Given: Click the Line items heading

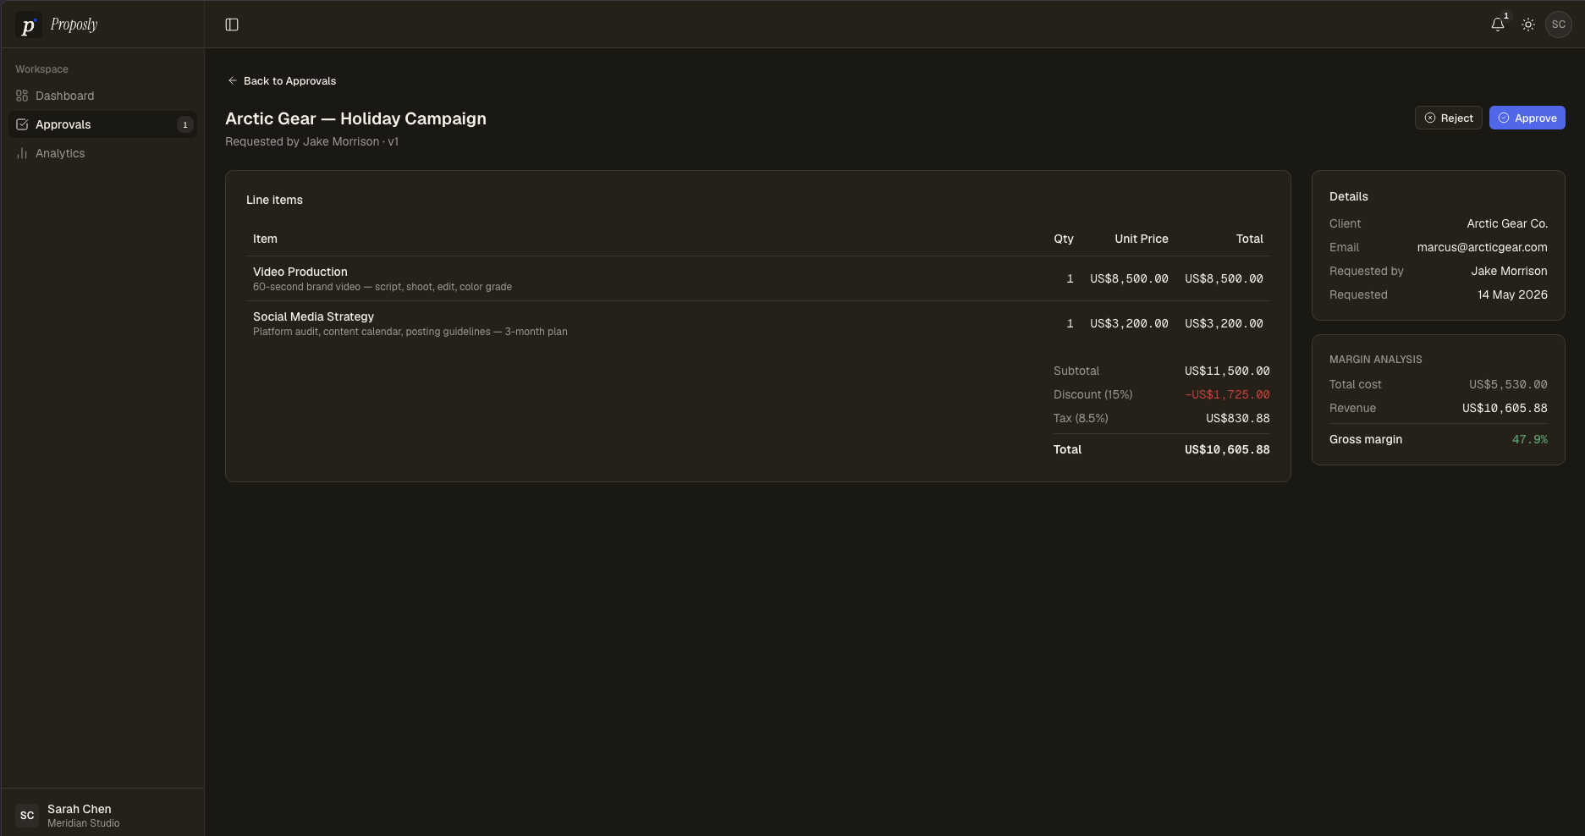Looking at the screenshot, I should pyautogui.click(x=274, y=200).
